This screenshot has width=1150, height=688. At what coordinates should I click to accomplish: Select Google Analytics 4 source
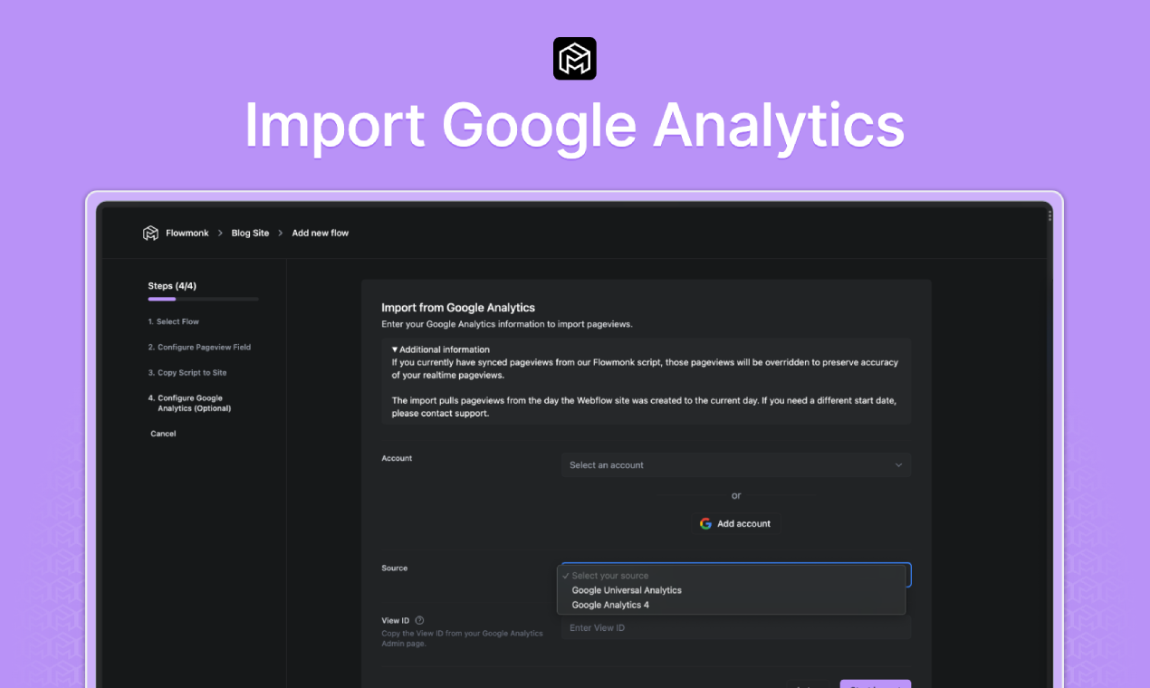[732, 605]
